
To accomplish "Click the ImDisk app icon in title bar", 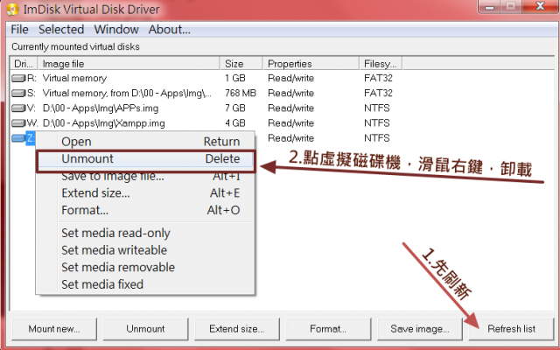I will 12,10.
